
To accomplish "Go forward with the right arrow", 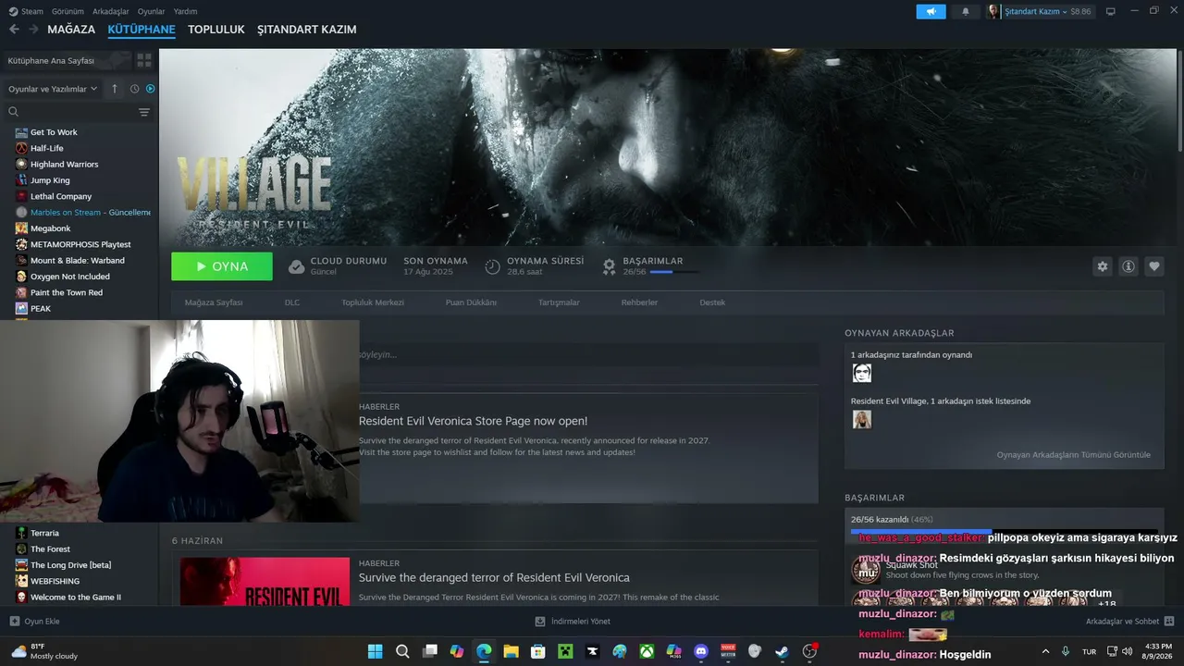I will click(x=33, y=30).
